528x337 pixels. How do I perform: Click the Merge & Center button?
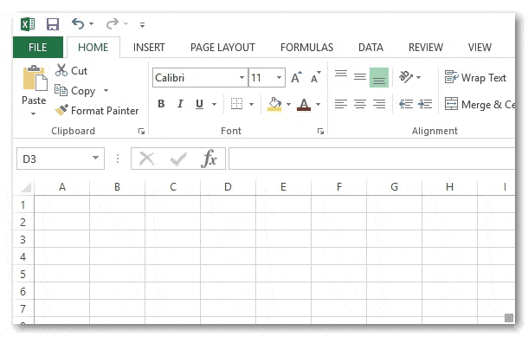pos(480,105)
